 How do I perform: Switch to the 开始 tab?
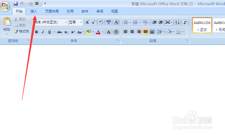coord(19,11)
